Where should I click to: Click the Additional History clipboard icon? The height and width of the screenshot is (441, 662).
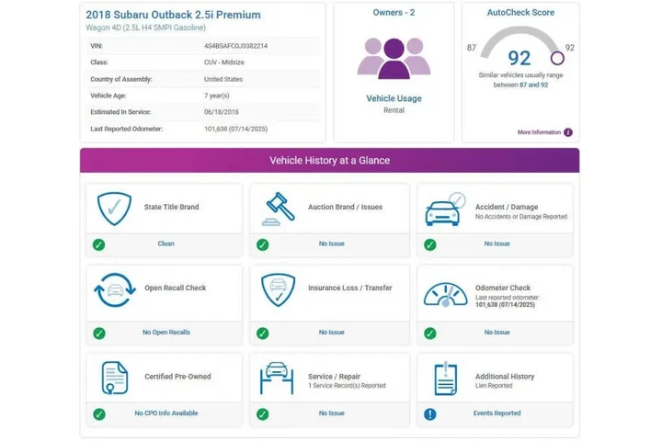[x=446, y=379]
